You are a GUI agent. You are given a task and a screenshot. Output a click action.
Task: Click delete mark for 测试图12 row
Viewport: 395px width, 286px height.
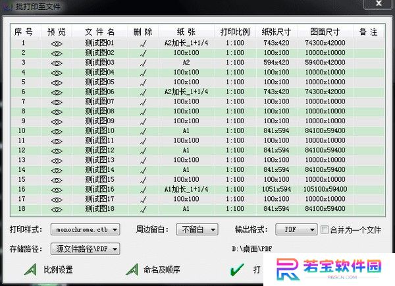pos(143,151)
